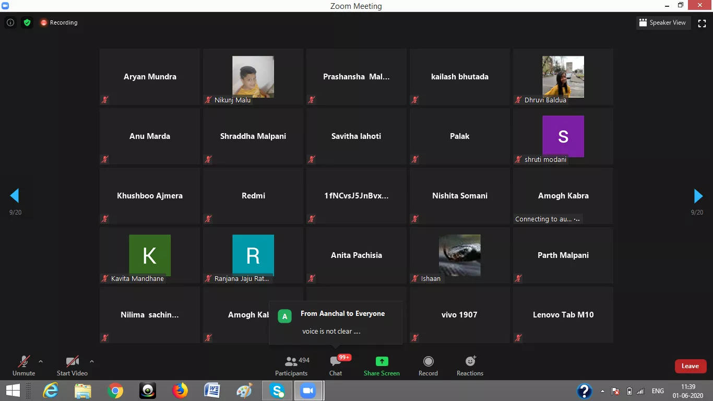
Task: Open the chat notification from Aanchal
Action: (x=335, y=322)
